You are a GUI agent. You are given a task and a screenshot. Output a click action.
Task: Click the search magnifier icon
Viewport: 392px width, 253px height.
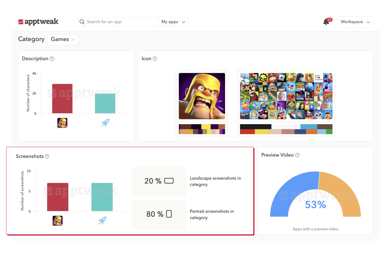[82, 22]
